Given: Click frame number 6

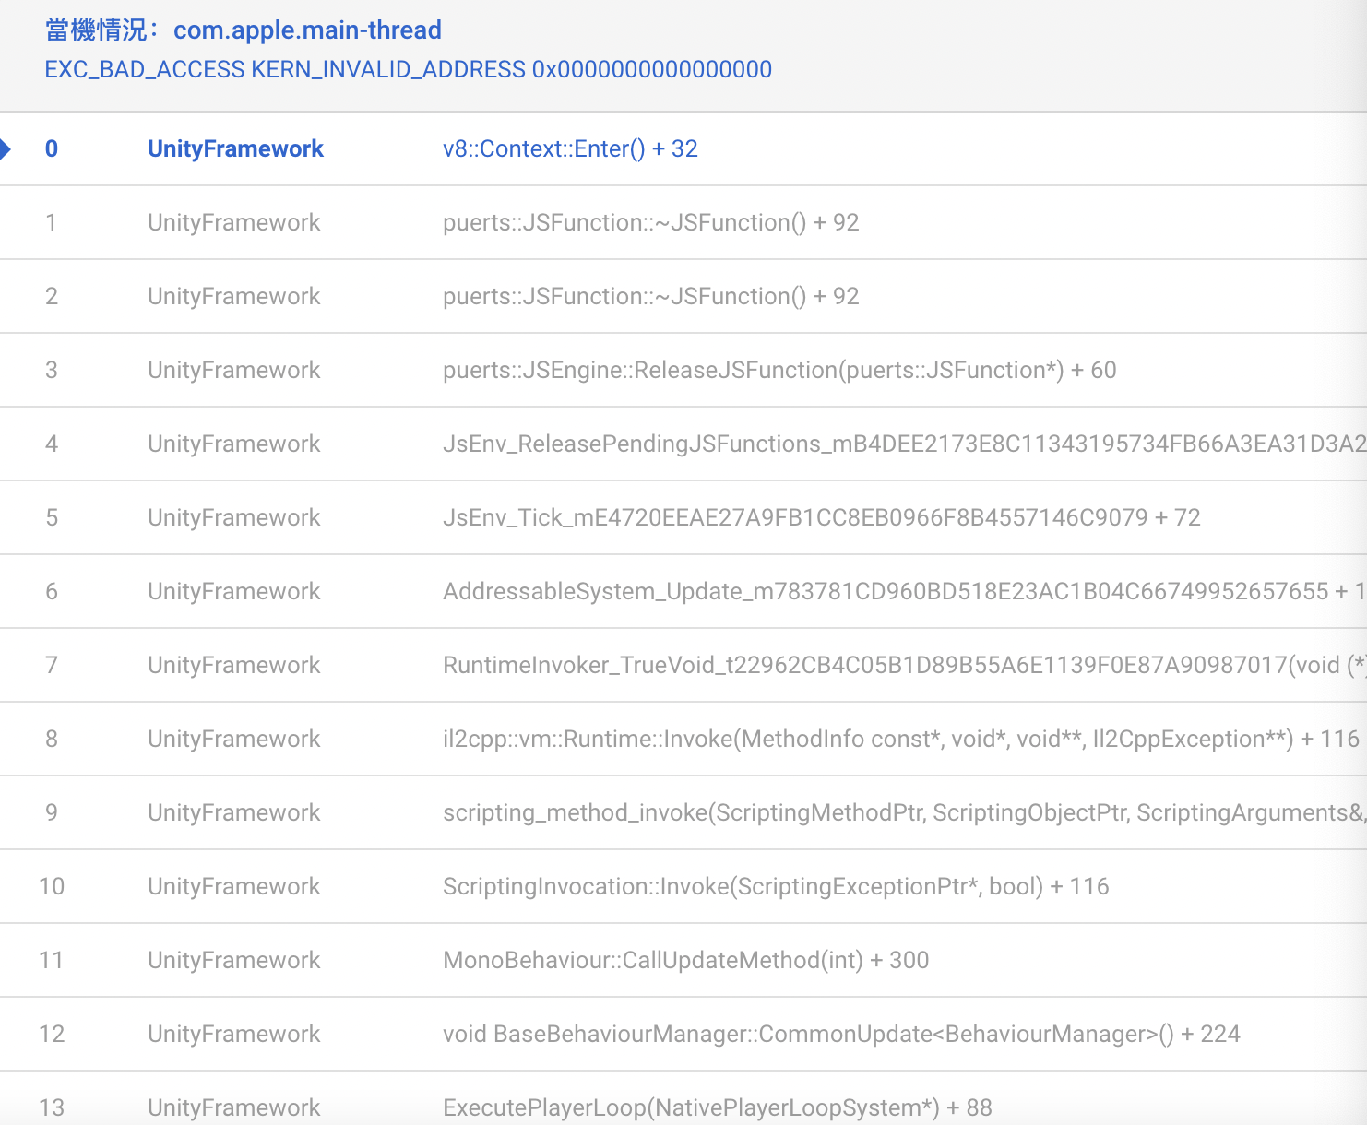Looking at the screenshot, I should [x=52, y=591].
